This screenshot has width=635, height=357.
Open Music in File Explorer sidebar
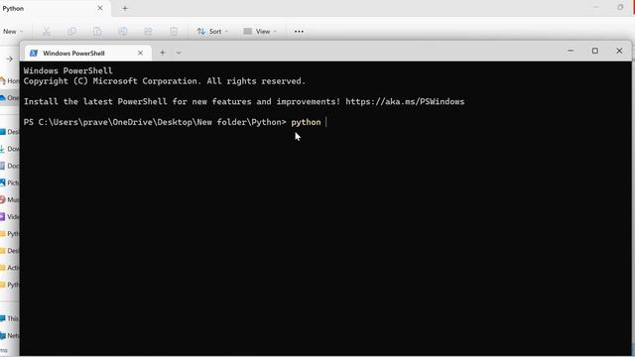tap(9, 200)
